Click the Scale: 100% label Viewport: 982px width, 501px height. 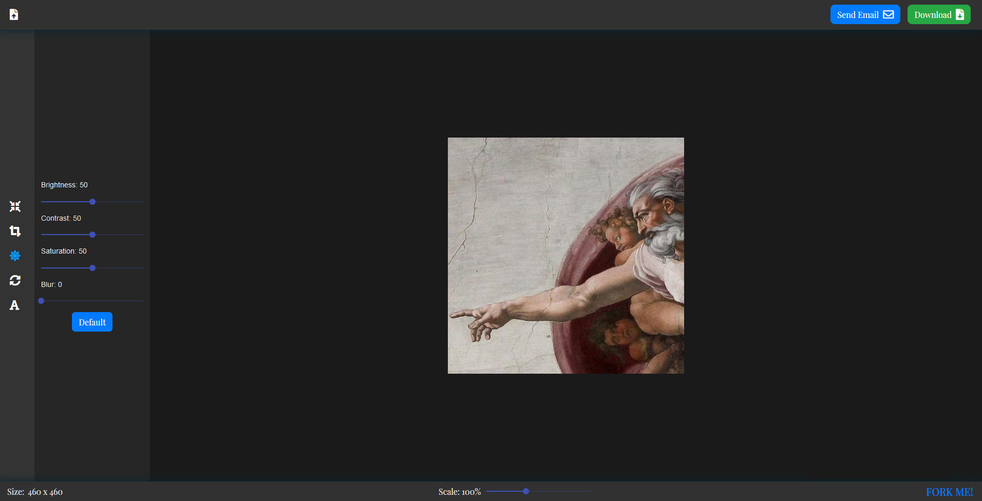click(459, 492)
